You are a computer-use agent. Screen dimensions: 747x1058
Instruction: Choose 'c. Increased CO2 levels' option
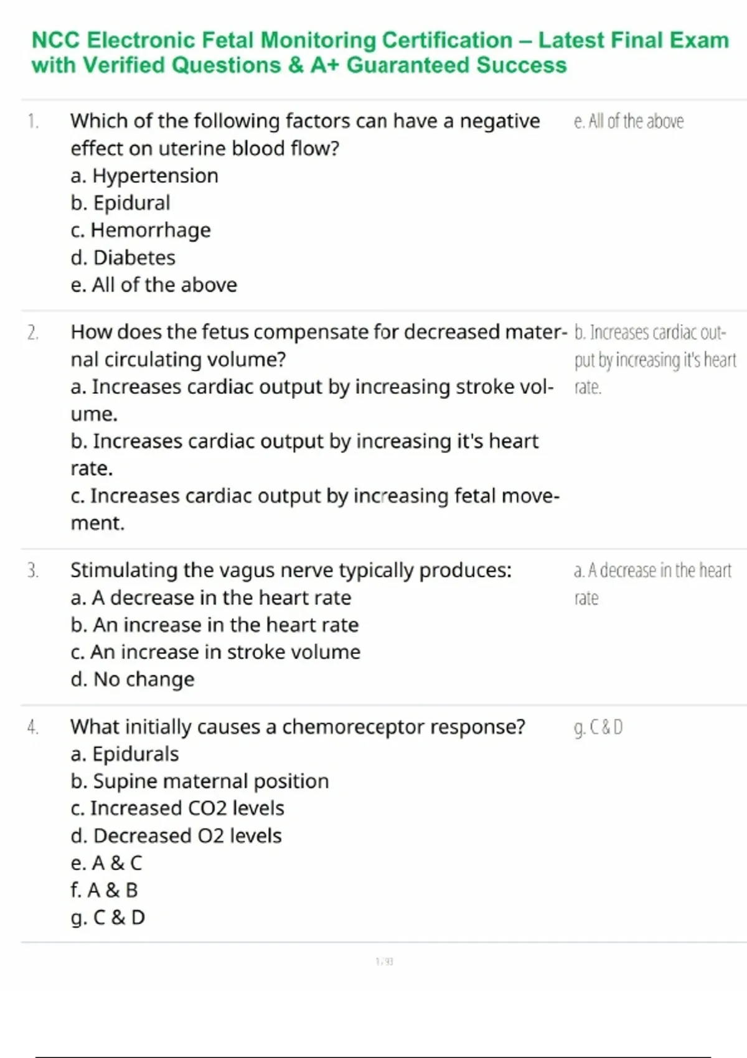pyautogui.click(x=177, y=808)
